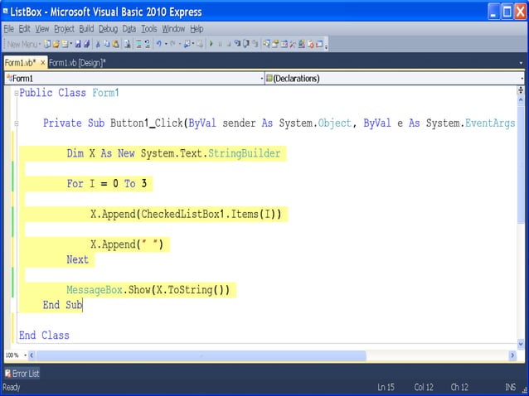Open the Form1 class name dropdown
Screen dimensions: 529x396
pyautogui.click(x=260, y=79)
